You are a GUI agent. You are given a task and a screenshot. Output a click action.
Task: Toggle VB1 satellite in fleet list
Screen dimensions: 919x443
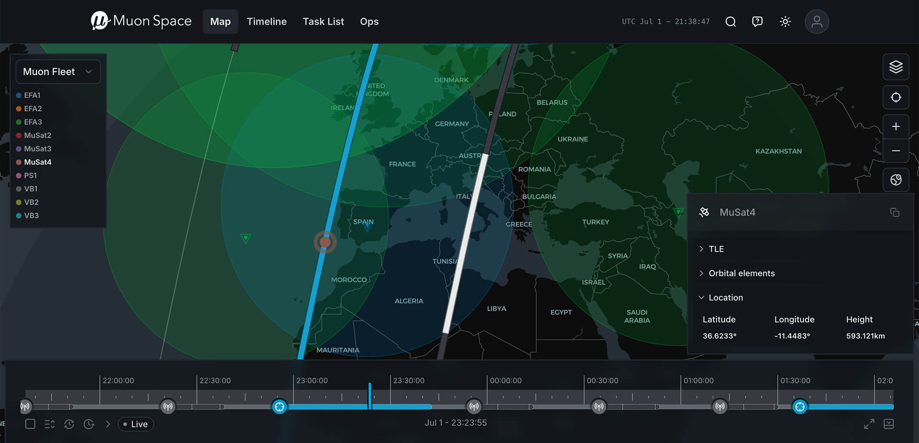pyautogui.click(x=27, y=189)
